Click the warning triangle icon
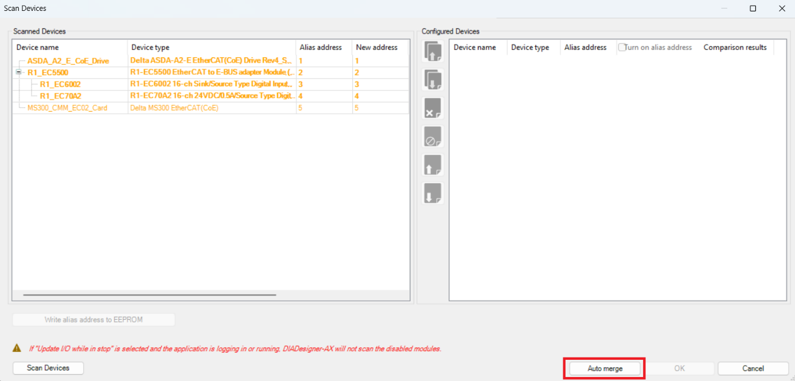 (x=17, y=348)
